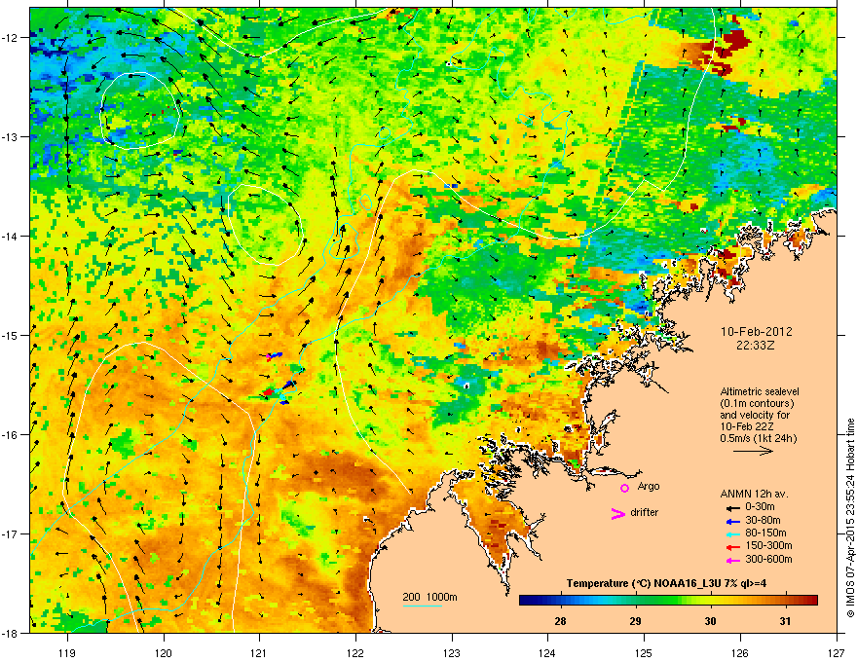Click the 0.5m/s velocity scale arrow
Image resolution: width=857 pixels, height=662 pixels.
(753, 451)
